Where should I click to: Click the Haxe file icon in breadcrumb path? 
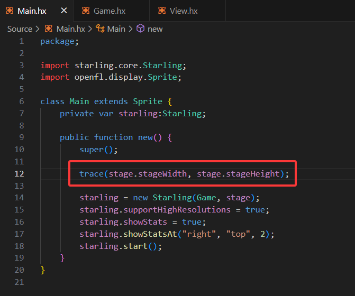(x=49, y=29)
